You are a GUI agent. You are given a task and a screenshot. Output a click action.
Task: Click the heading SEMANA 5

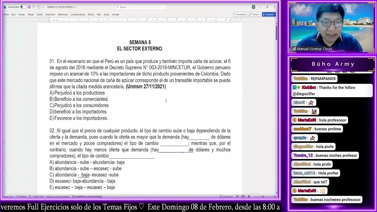(x=140, y=42)
